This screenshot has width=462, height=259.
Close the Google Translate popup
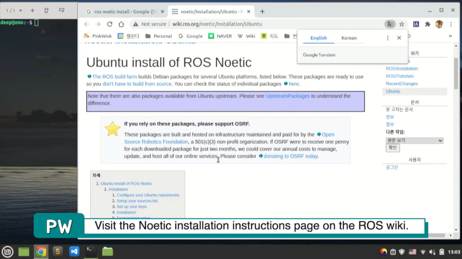[x=399, y=38]
